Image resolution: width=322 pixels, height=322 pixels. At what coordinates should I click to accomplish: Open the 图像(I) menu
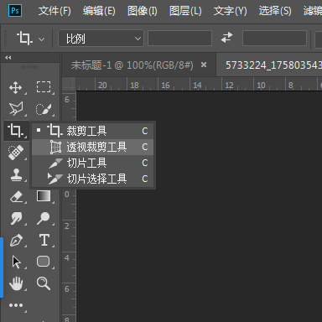(143, 11)
